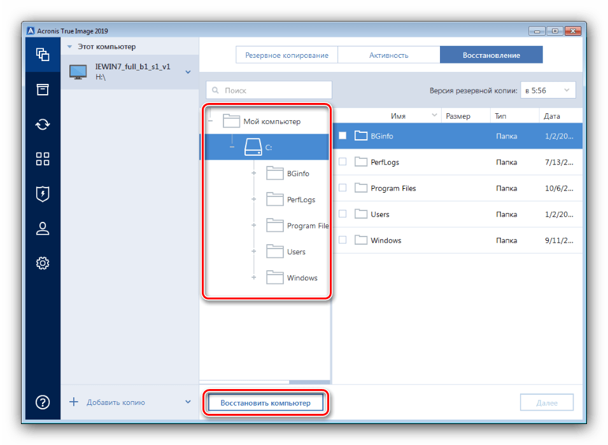The image size is (608, 445).
Task: Switch to the Резервное копирование tab
Action: tap(286, 55)
